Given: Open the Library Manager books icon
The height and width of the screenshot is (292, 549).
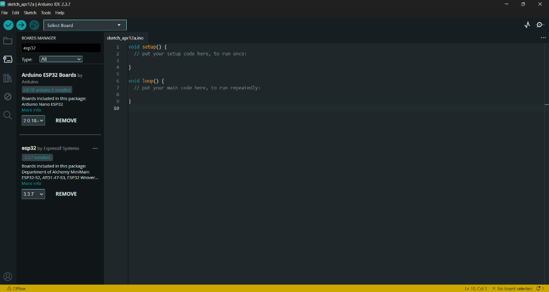Looking at the screenshot, I should pos(8,78).
